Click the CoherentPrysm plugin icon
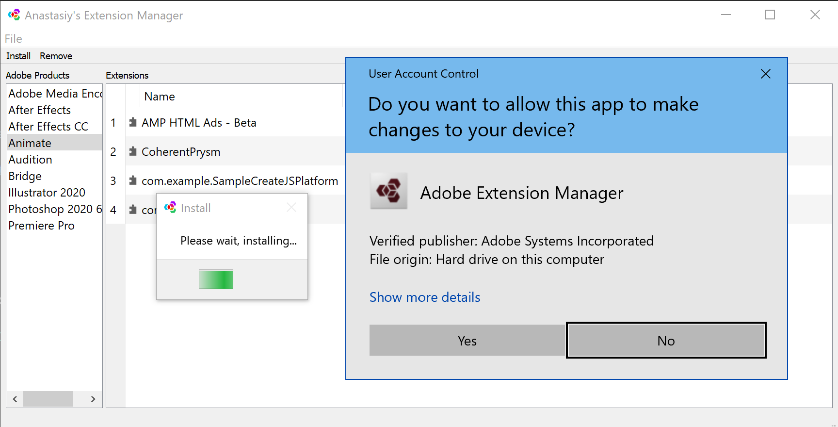This screenshot has width=838, height=427. pos(133,151)
